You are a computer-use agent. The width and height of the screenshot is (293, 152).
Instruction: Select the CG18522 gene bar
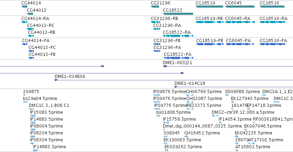pos(178,14)
